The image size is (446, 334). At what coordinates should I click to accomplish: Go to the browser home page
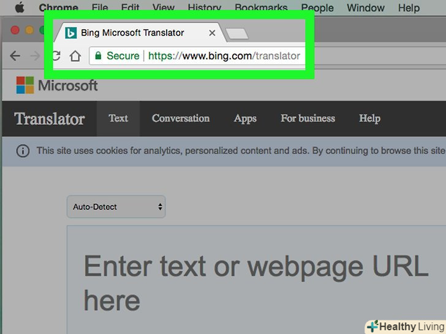[x=75, y=56]
